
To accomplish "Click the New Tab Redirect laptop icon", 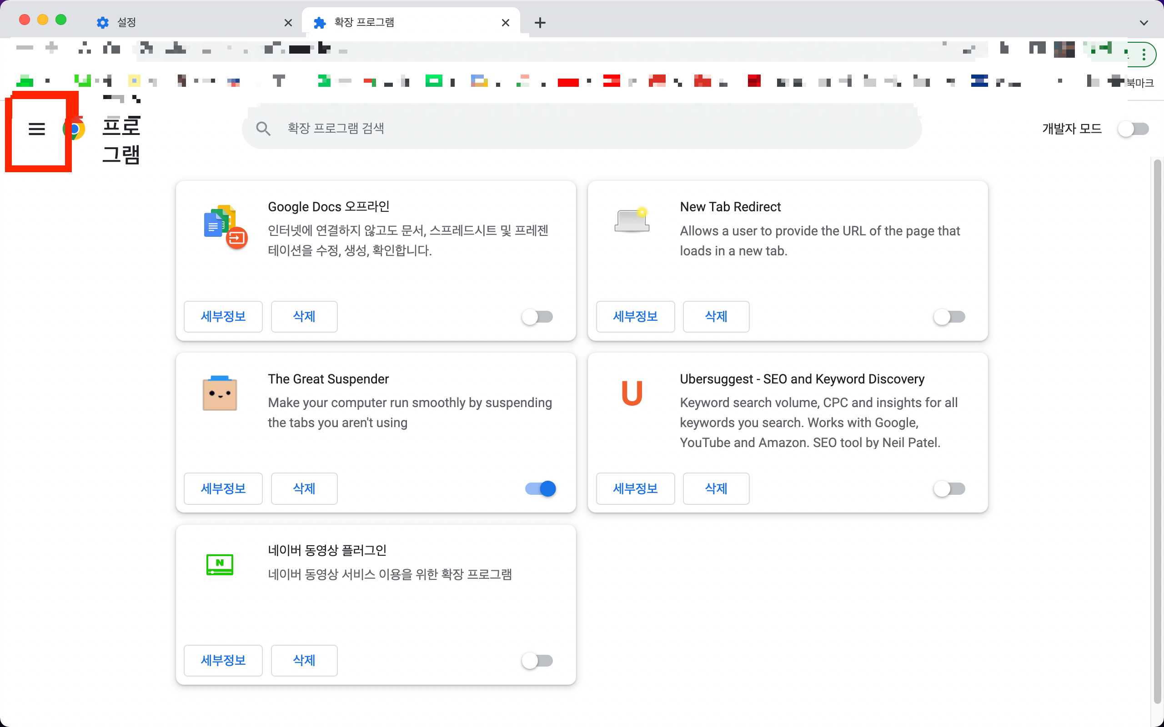I will (632, 221).
